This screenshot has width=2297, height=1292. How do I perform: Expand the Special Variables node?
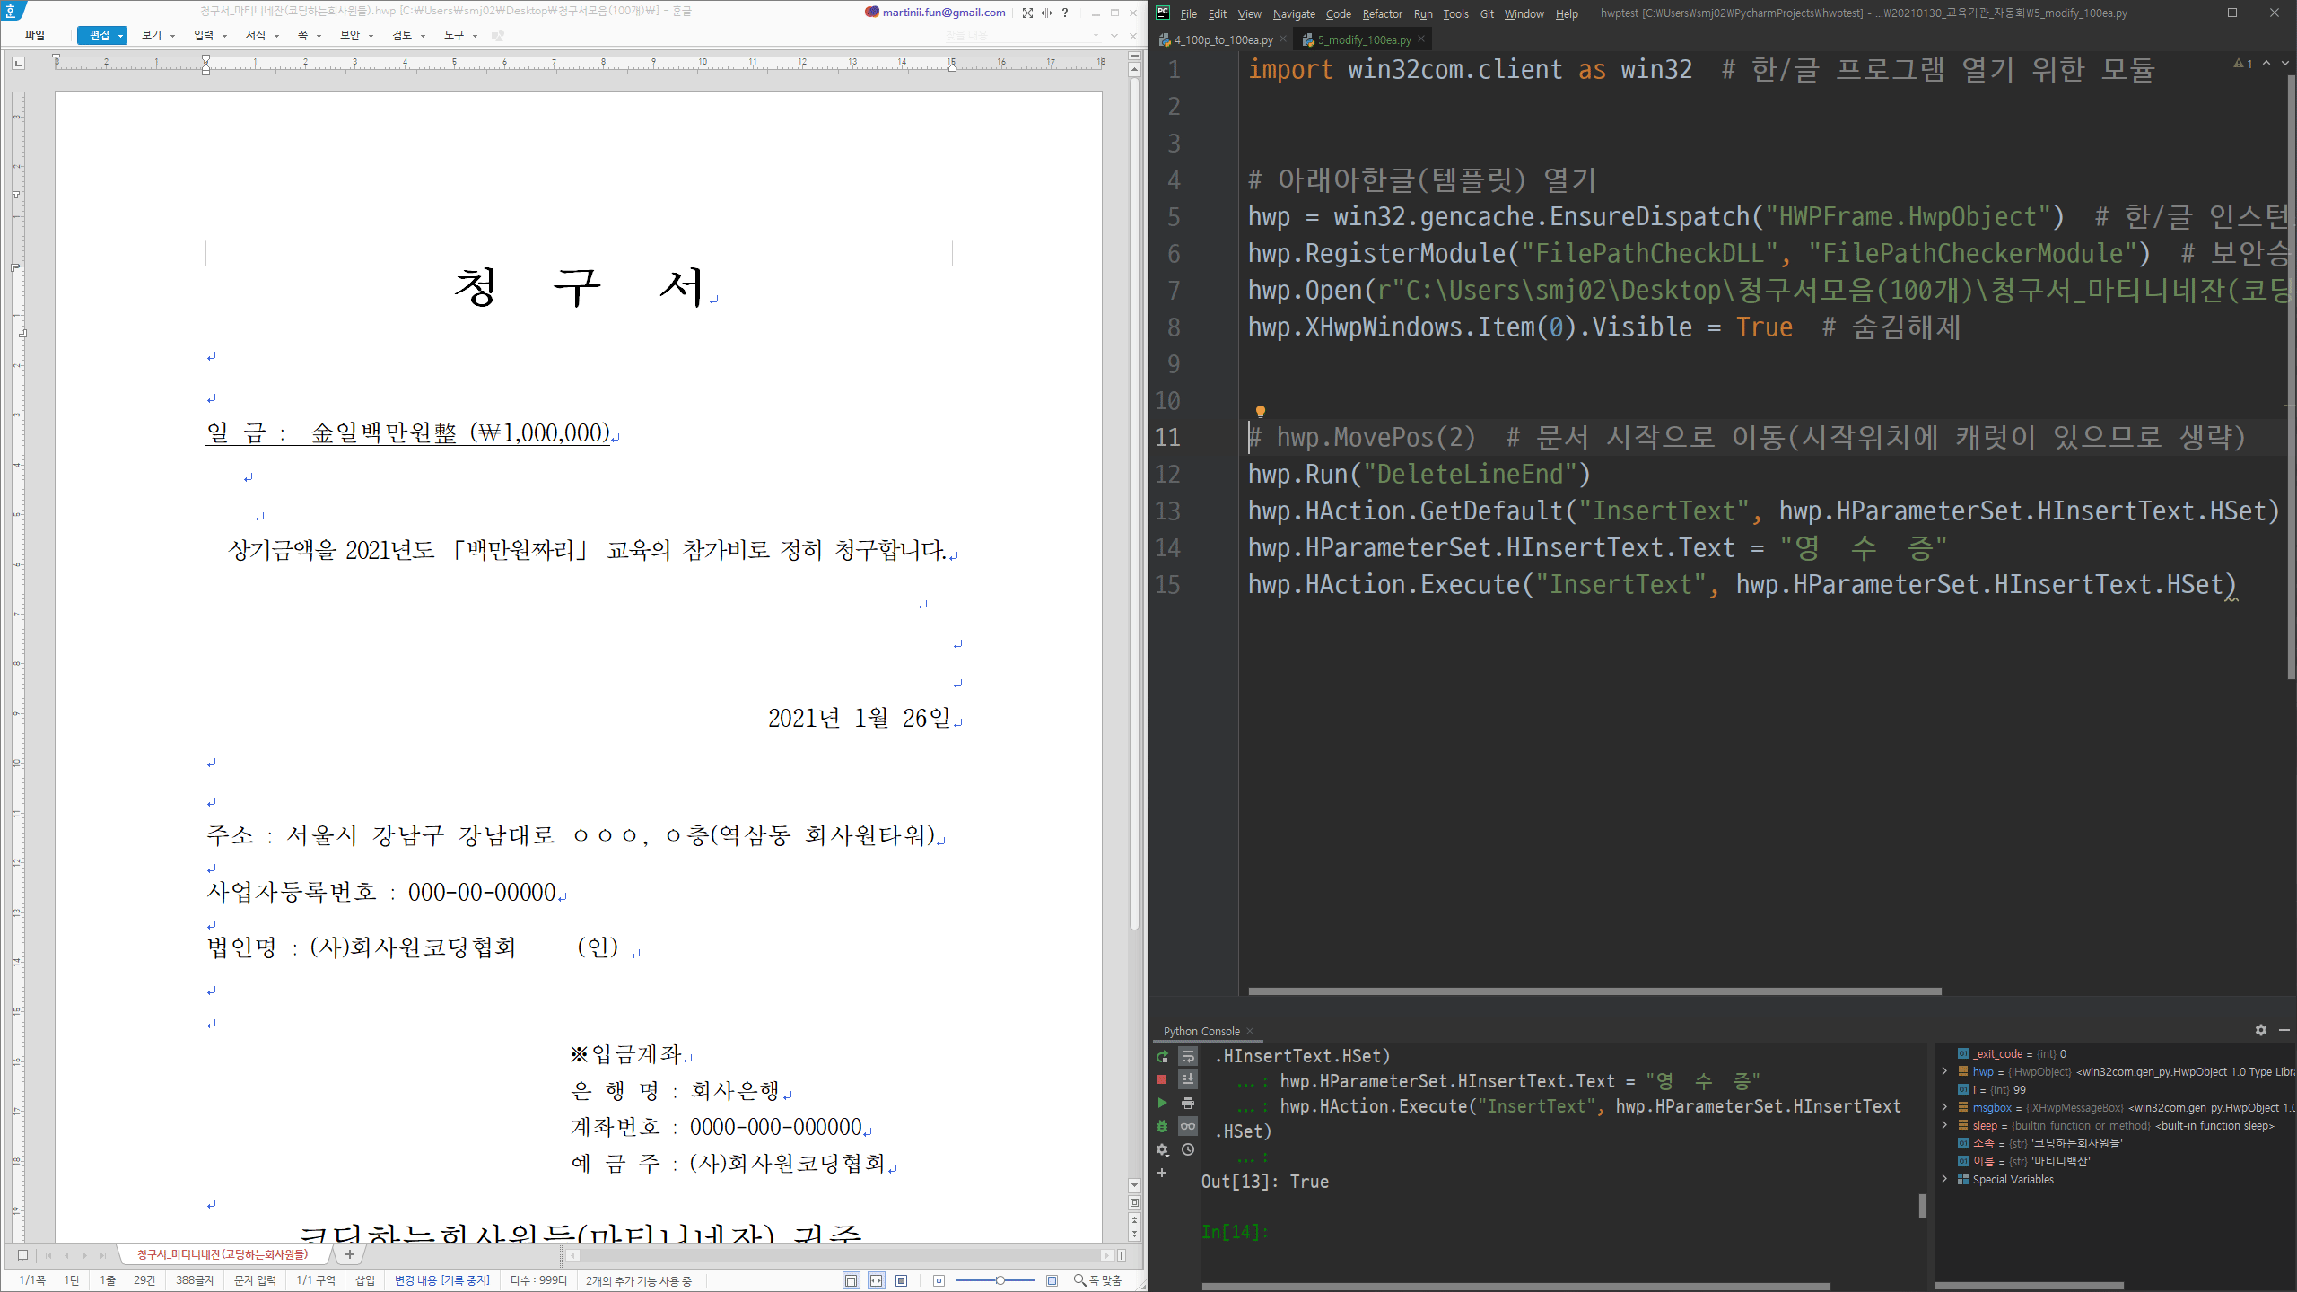[1944, 1179]
